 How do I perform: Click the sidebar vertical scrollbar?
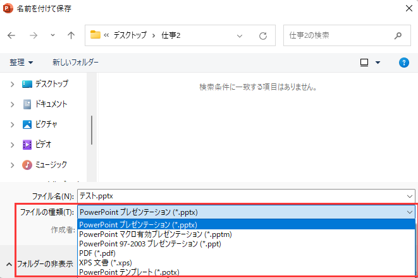(92, 130)
